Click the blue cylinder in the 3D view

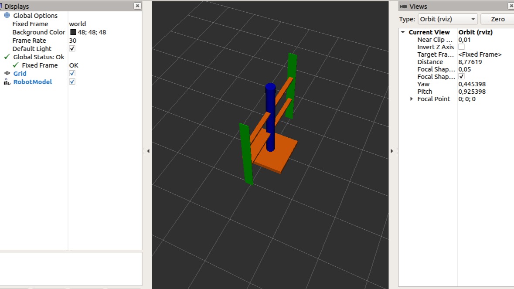[270, 117]
